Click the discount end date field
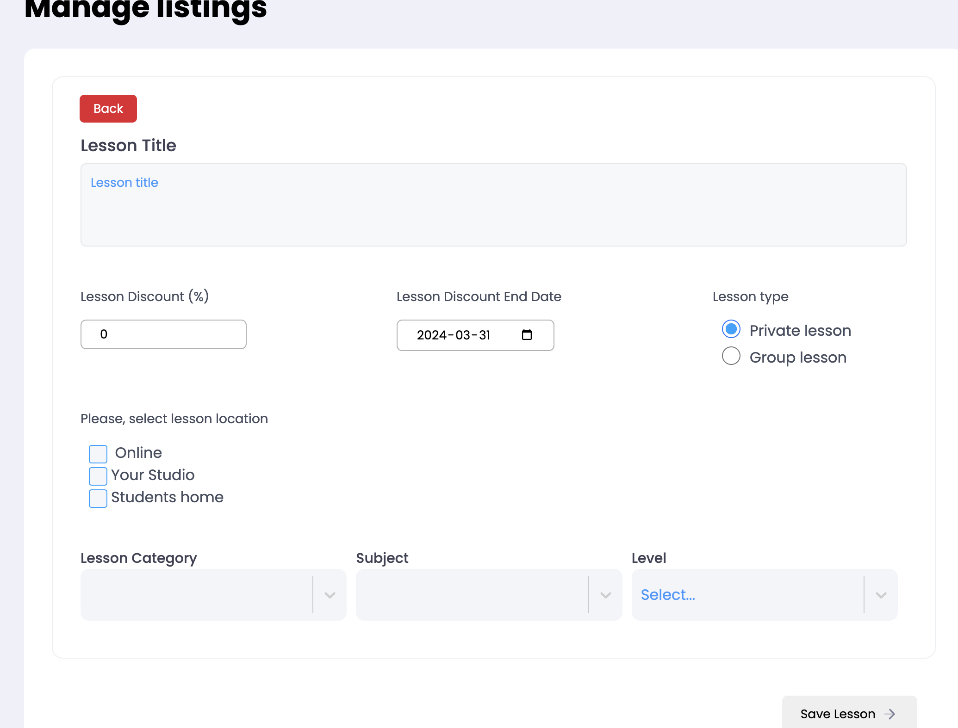The height and width of the screenshot is (728, 958). coord(454,335)
